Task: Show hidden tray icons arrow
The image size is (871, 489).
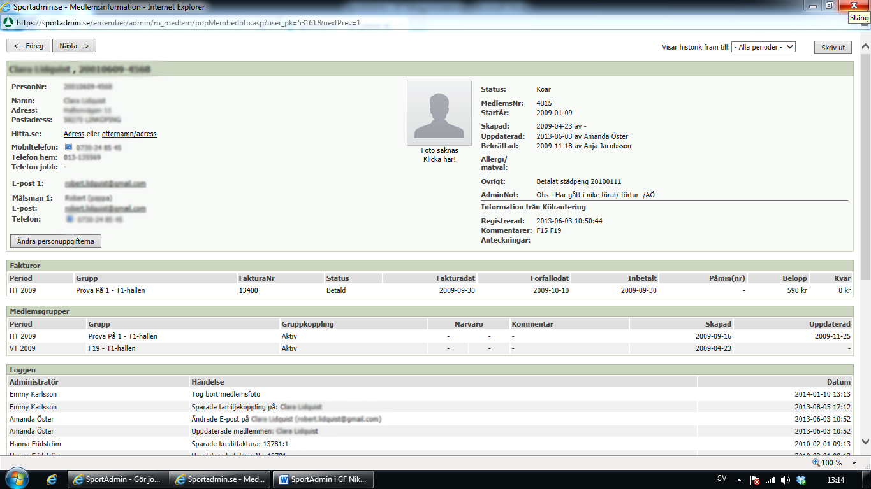Action: tap(739, 479)
